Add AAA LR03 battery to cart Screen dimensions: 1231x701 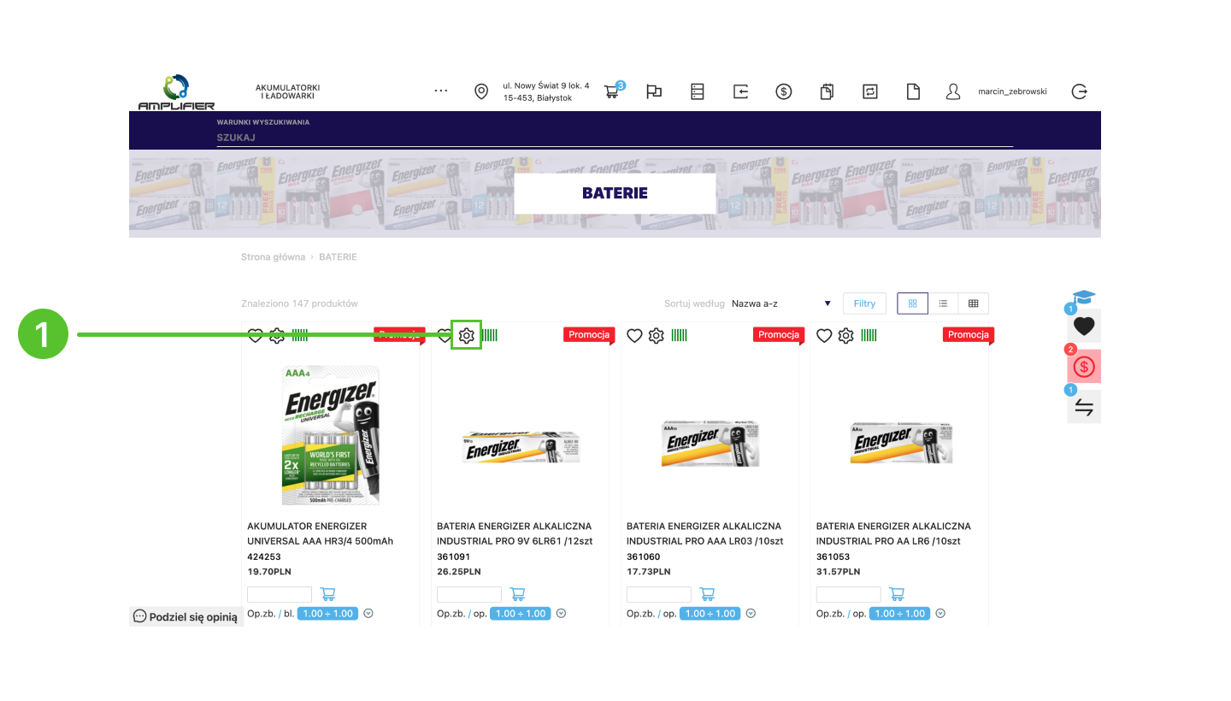coord(707,594)
